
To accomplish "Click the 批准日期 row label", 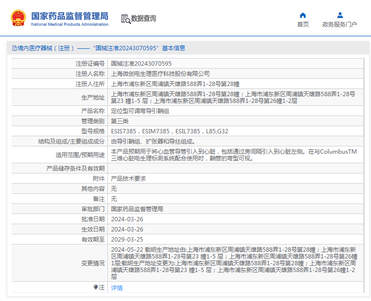I will [93, 219].
